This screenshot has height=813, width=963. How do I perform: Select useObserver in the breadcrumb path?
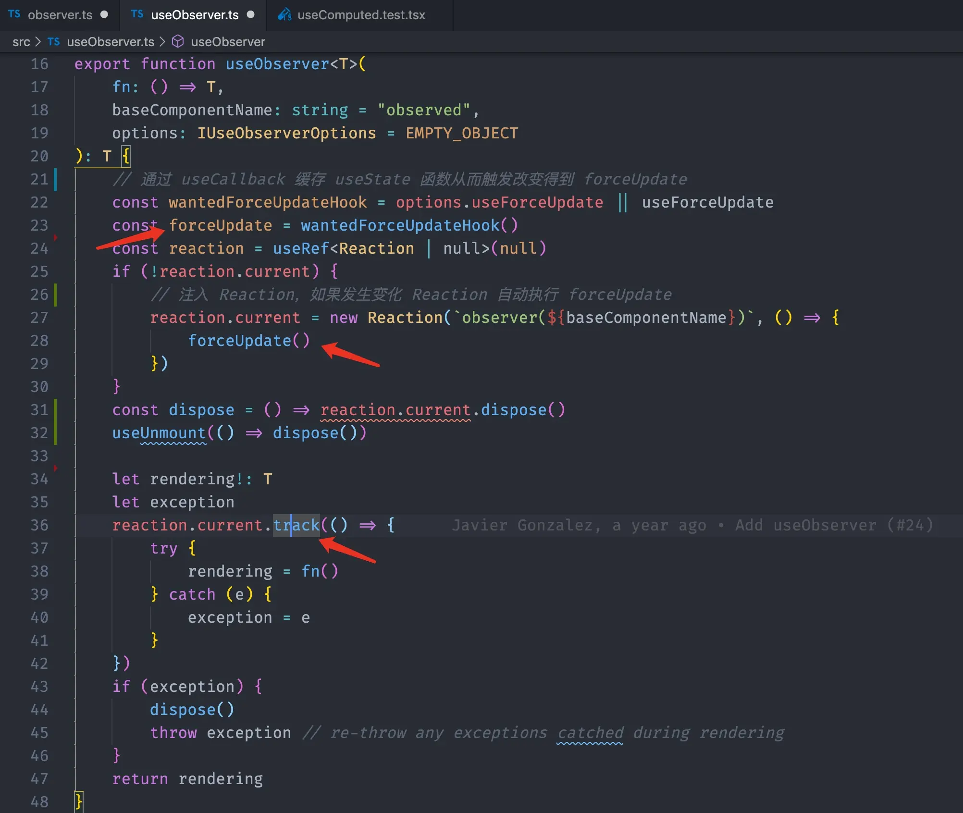[228, 42]
